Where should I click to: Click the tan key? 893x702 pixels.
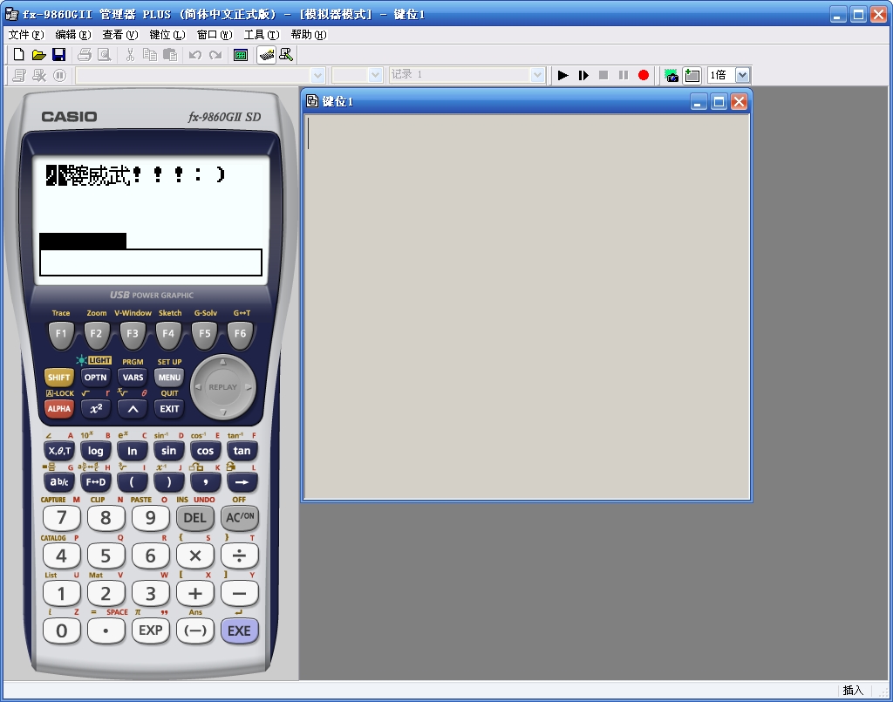(242, 451)
